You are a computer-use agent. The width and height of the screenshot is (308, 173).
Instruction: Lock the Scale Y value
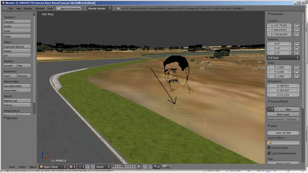pyautogui.click(x=297, y=72)
